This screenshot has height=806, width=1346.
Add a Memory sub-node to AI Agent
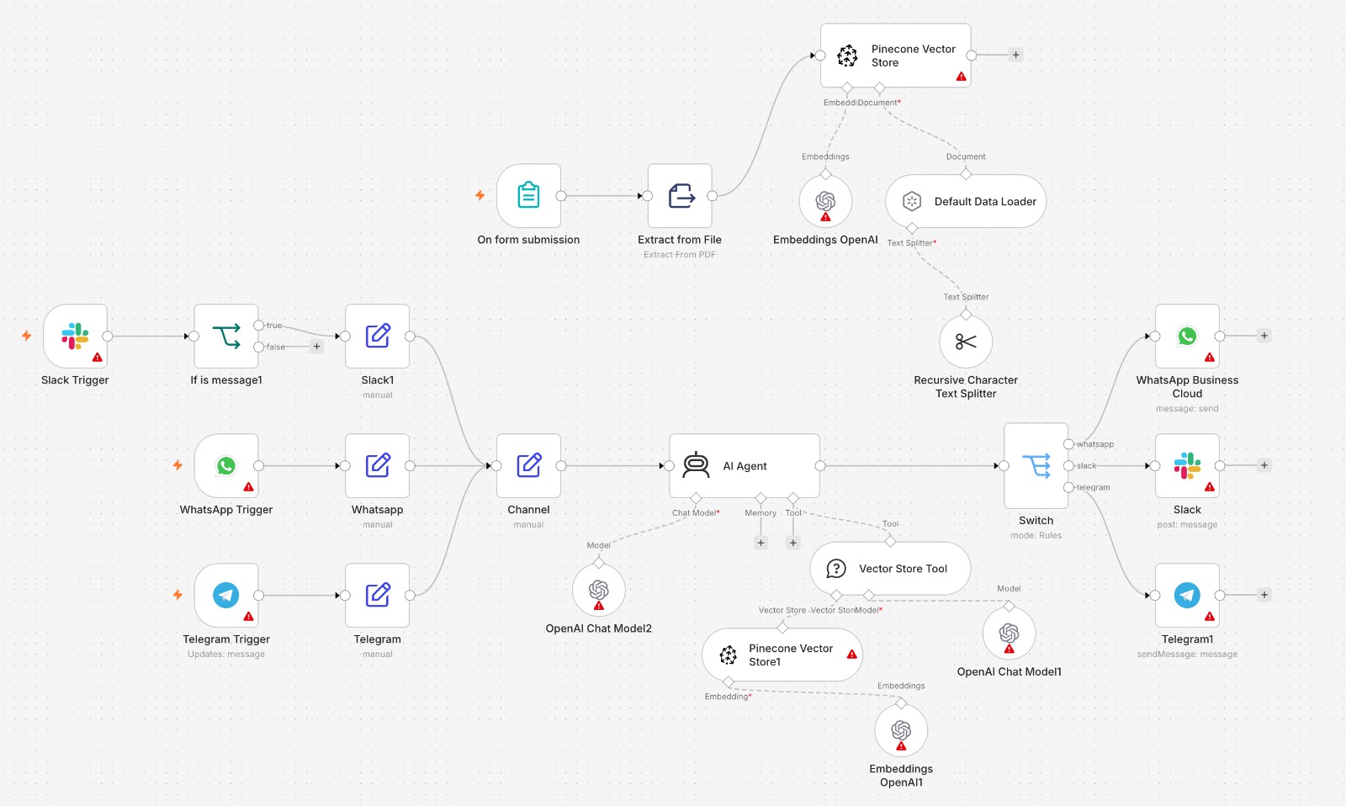760,543
